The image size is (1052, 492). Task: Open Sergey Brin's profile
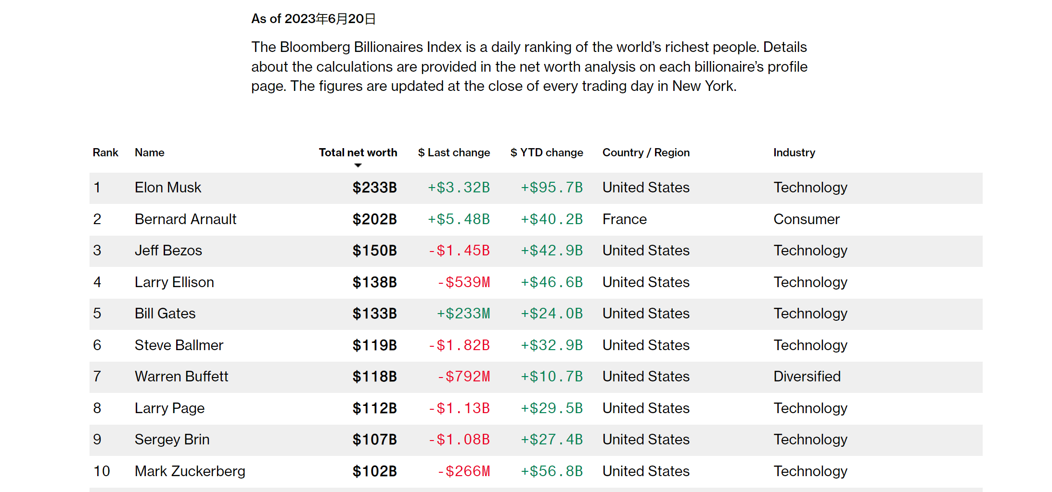pos(172,440)
